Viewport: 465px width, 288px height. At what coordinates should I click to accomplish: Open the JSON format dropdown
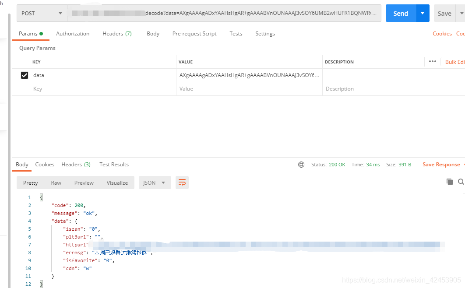tap(155, 183)
